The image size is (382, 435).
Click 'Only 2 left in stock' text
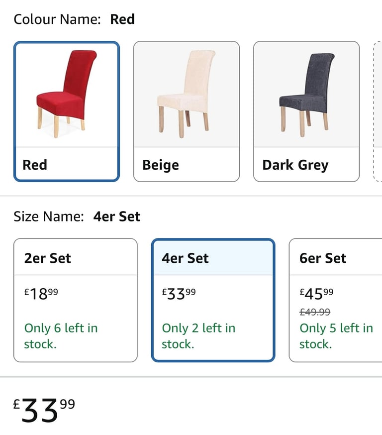pos(198,336)
